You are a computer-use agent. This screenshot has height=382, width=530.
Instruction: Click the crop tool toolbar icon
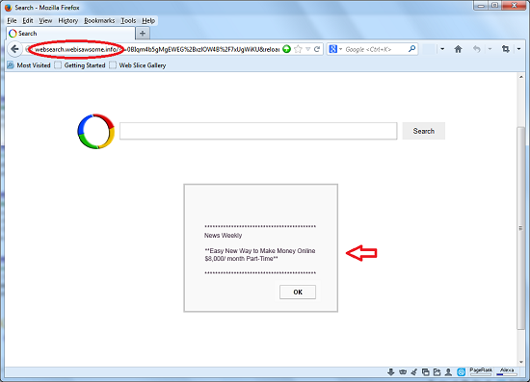(x=505, y=49)
